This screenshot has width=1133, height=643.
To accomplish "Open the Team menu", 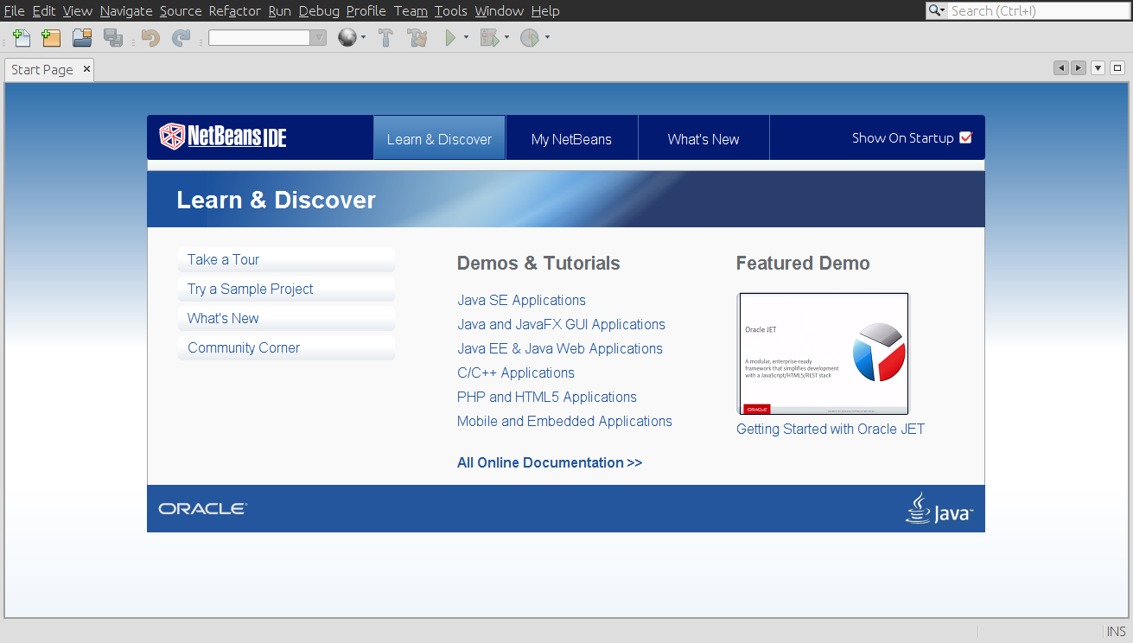I will tap(411, 10).
